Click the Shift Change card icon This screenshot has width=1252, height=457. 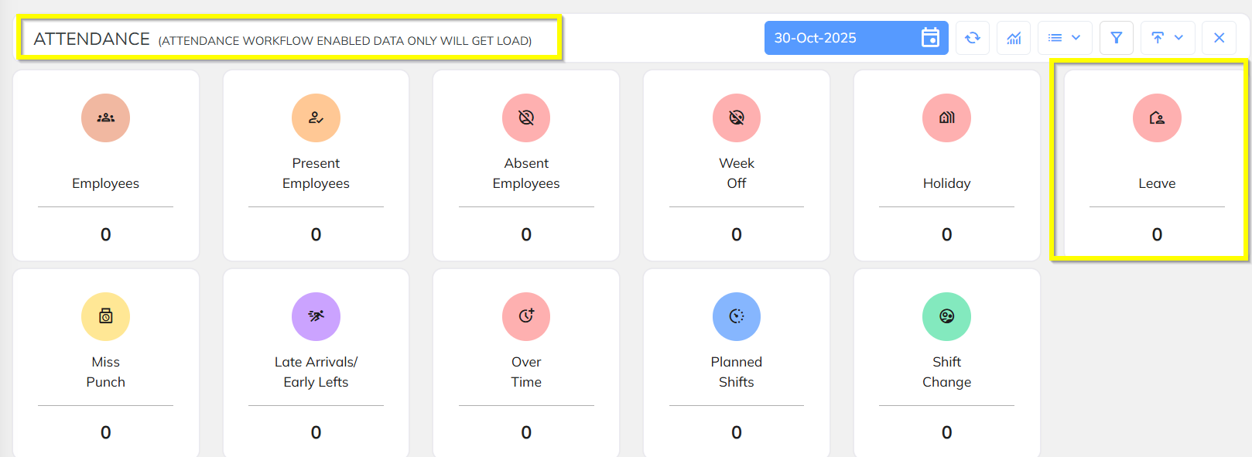coord(946,316)
